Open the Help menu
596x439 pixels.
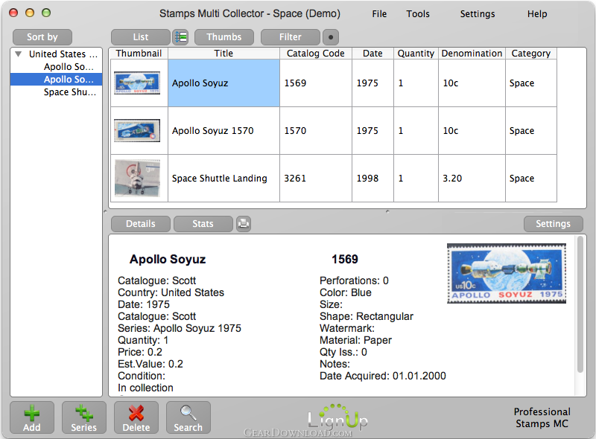pos(537,14)
